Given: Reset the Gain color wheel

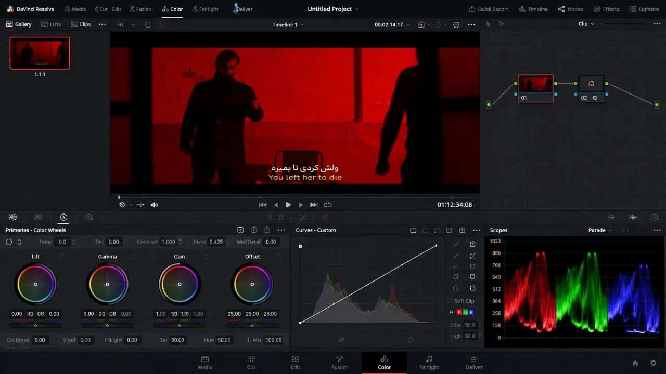Looking at the screenshot, I should 206,257.
